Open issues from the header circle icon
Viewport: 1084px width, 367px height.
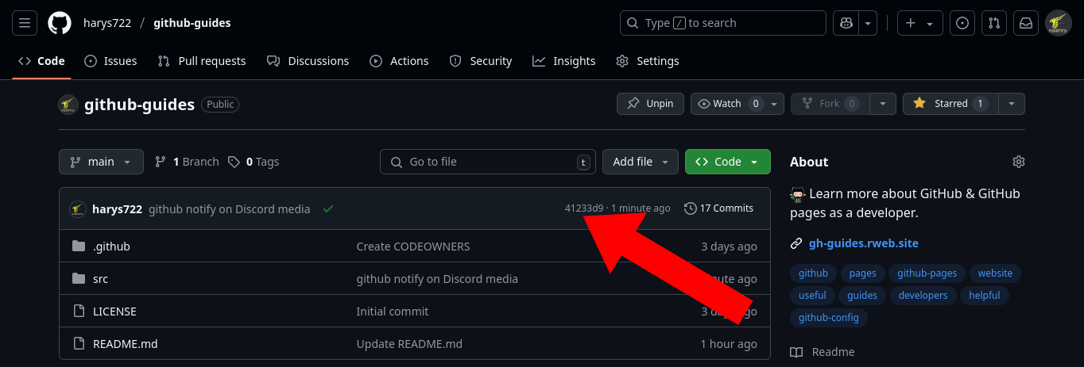click(962, 23)
